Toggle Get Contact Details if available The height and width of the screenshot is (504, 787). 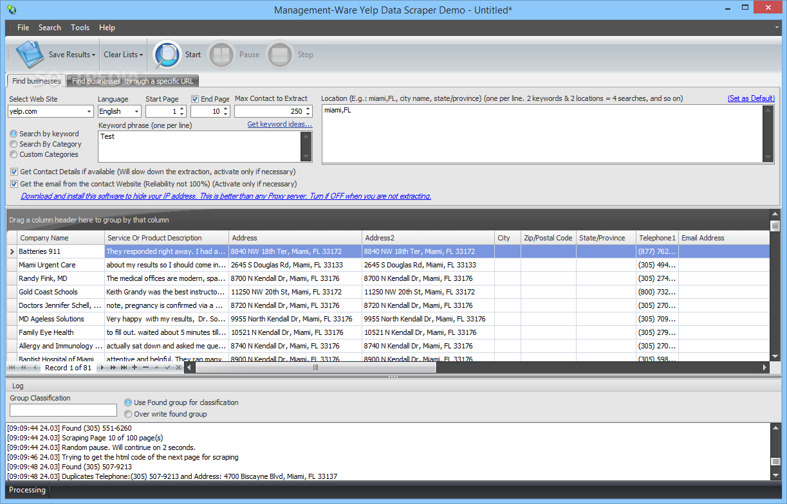point(14,172)
